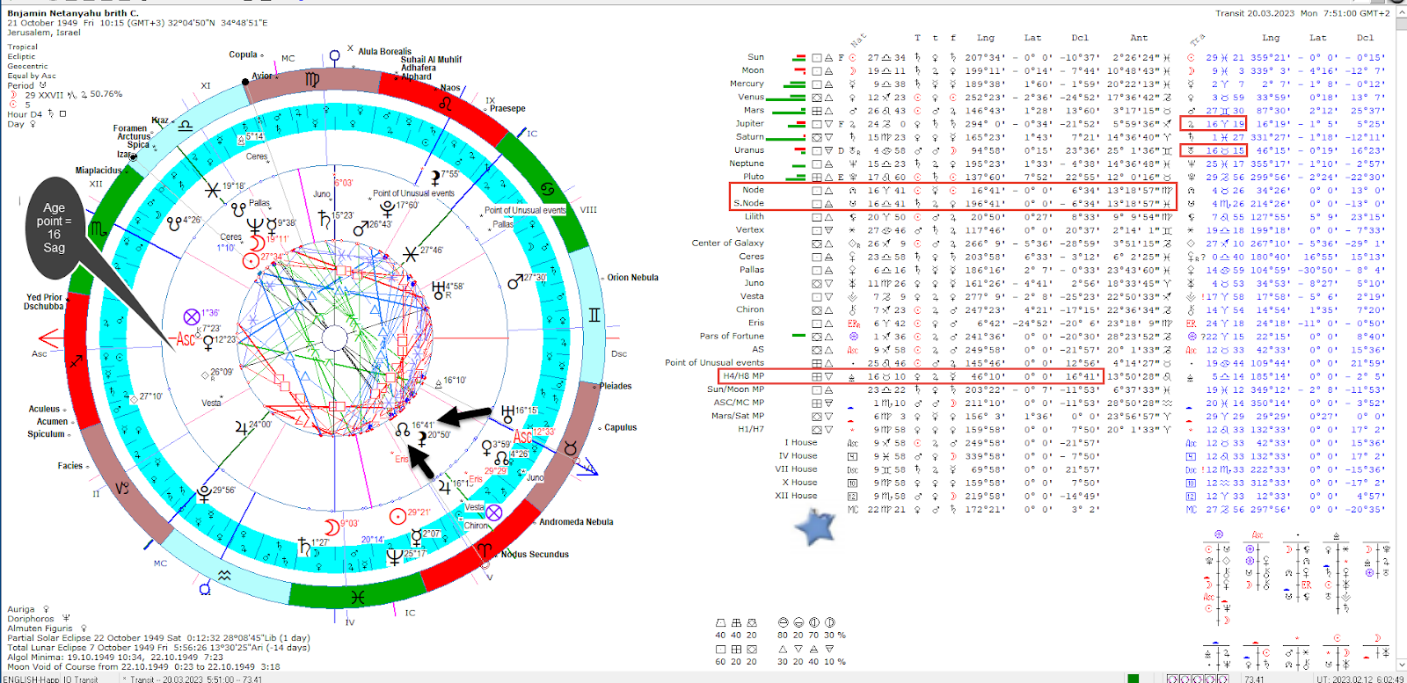Screen dimensions: 1407x683
Task: Select the S.Node row label
Action: coord(749,203)
